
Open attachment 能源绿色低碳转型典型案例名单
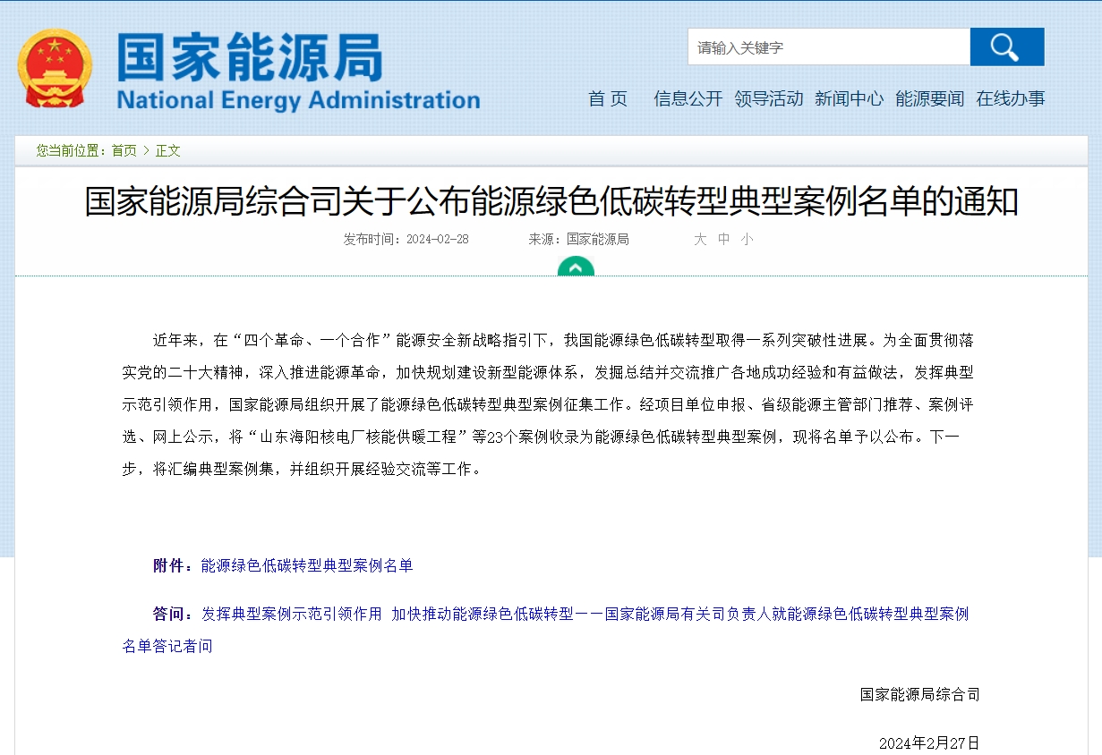[x=307, y=566]
